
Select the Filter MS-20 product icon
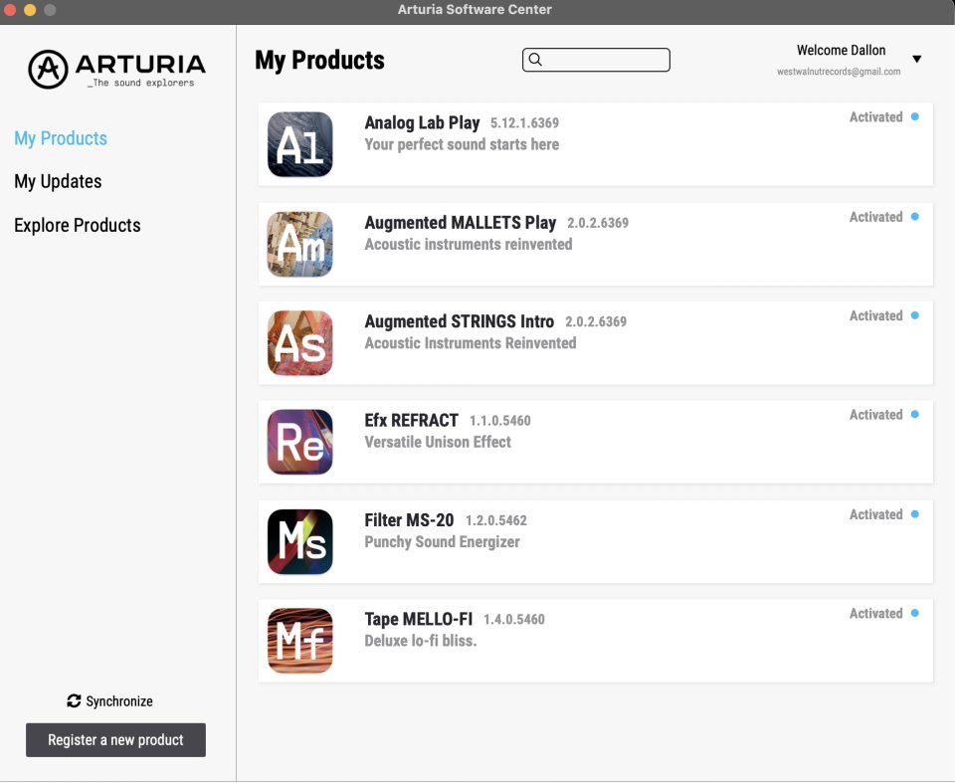pyautogui.click(x=299, y=541)
